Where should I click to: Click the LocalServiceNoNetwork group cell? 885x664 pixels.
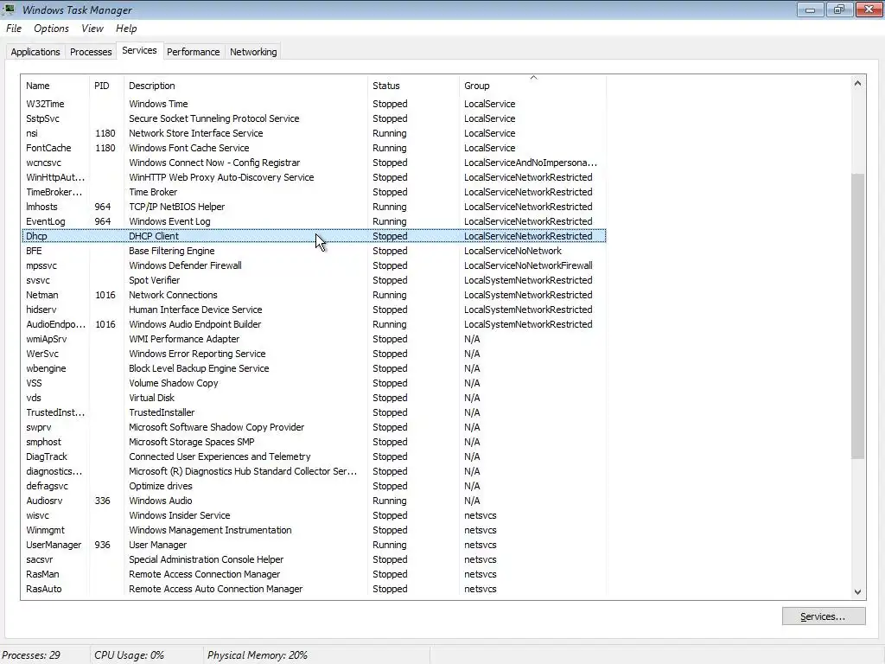pyautogui.click(x=513, y=251)
